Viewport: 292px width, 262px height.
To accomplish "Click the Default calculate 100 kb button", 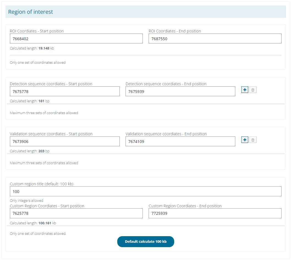I will 146,242.
